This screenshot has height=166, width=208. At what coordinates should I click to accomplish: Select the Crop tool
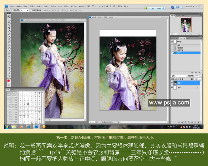[9, 28]
